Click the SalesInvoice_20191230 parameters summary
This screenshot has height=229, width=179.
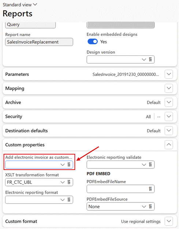126,74
